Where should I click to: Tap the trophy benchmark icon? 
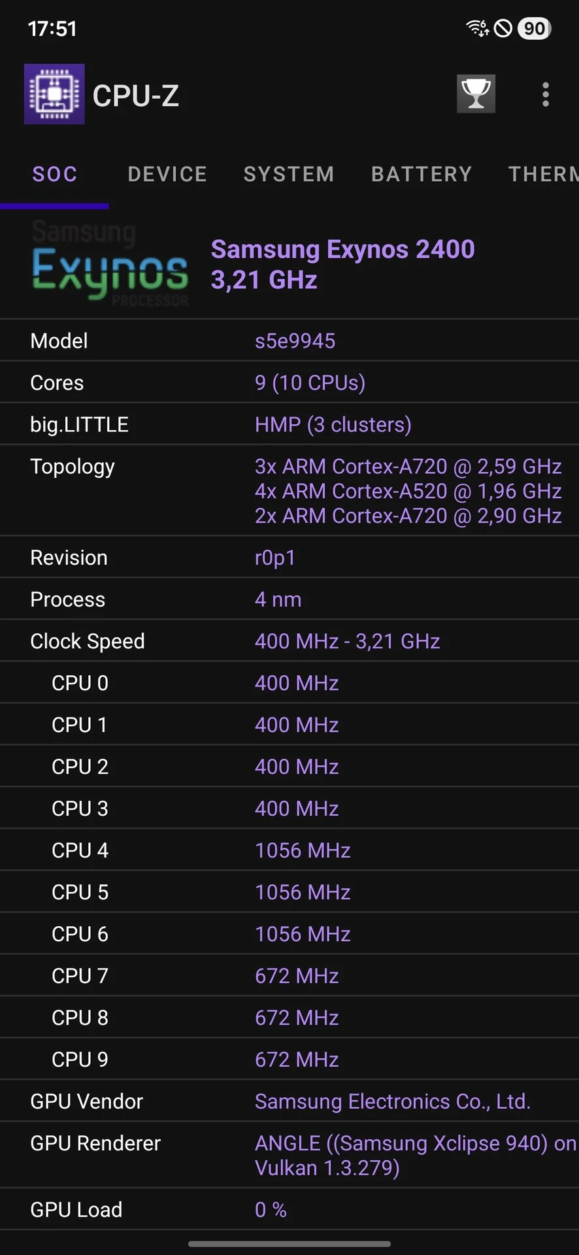(476, 94)
